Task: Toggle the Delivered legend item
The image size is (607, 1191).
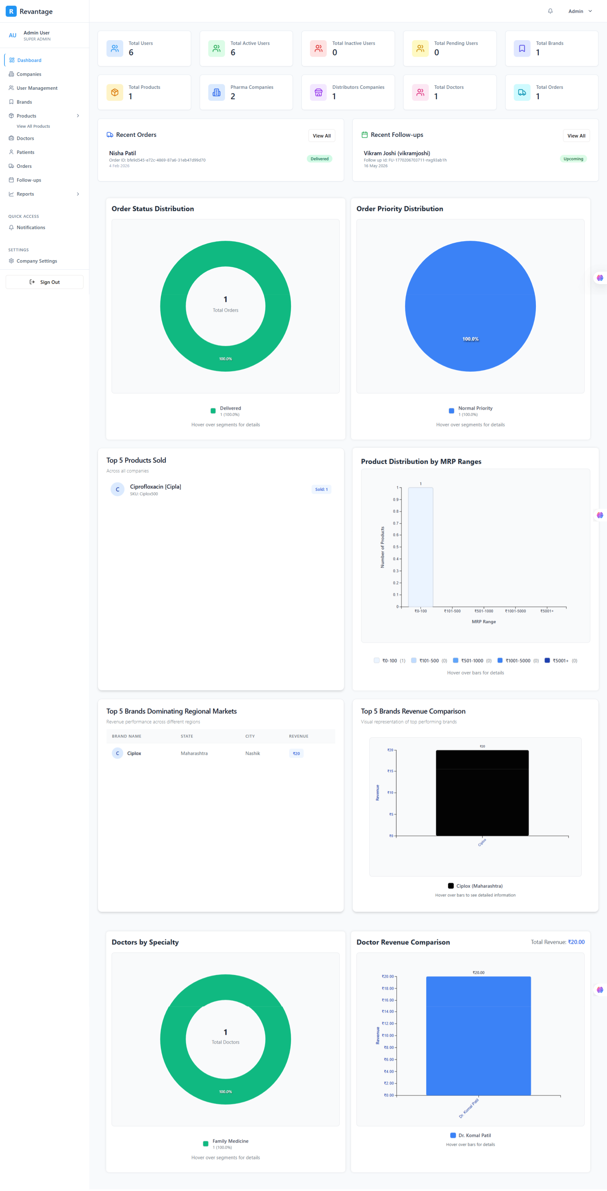Action: click(x=226, y=411)
